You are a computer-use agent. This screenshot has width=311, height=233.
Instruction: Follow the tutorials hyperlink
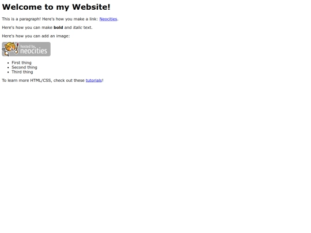pos(94,80)
